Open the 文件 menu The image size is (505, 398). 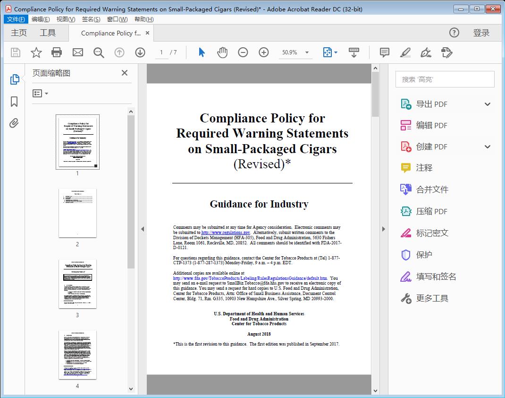click(x=16, y=19)
